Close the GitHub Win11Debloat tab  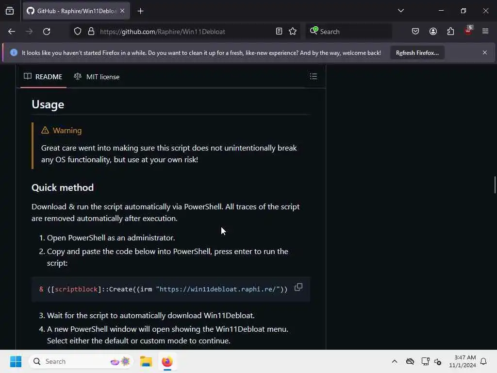click(x=122, y=11)
